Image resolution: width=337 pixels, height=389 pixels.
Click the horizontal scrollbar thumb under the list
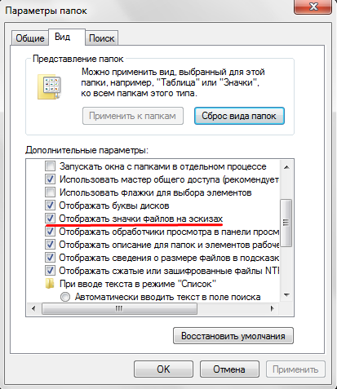119,308
